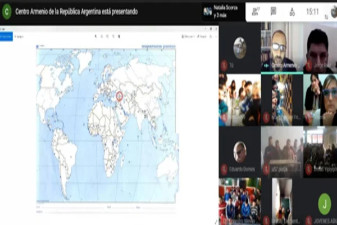Screen dimensions: 337x225
Task: Click your profile picture beside the 15:11 clock
Action: click(x=334, y=12)
